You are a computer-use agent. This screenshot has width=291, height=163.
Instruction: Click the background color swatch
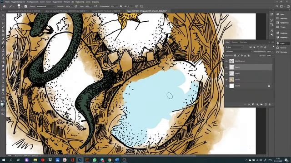click(x=4, y=105)
